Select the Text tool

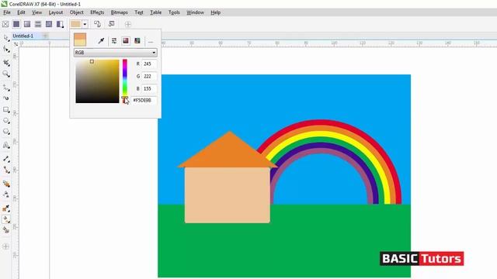pyautogui.click(x=6, y=145)
